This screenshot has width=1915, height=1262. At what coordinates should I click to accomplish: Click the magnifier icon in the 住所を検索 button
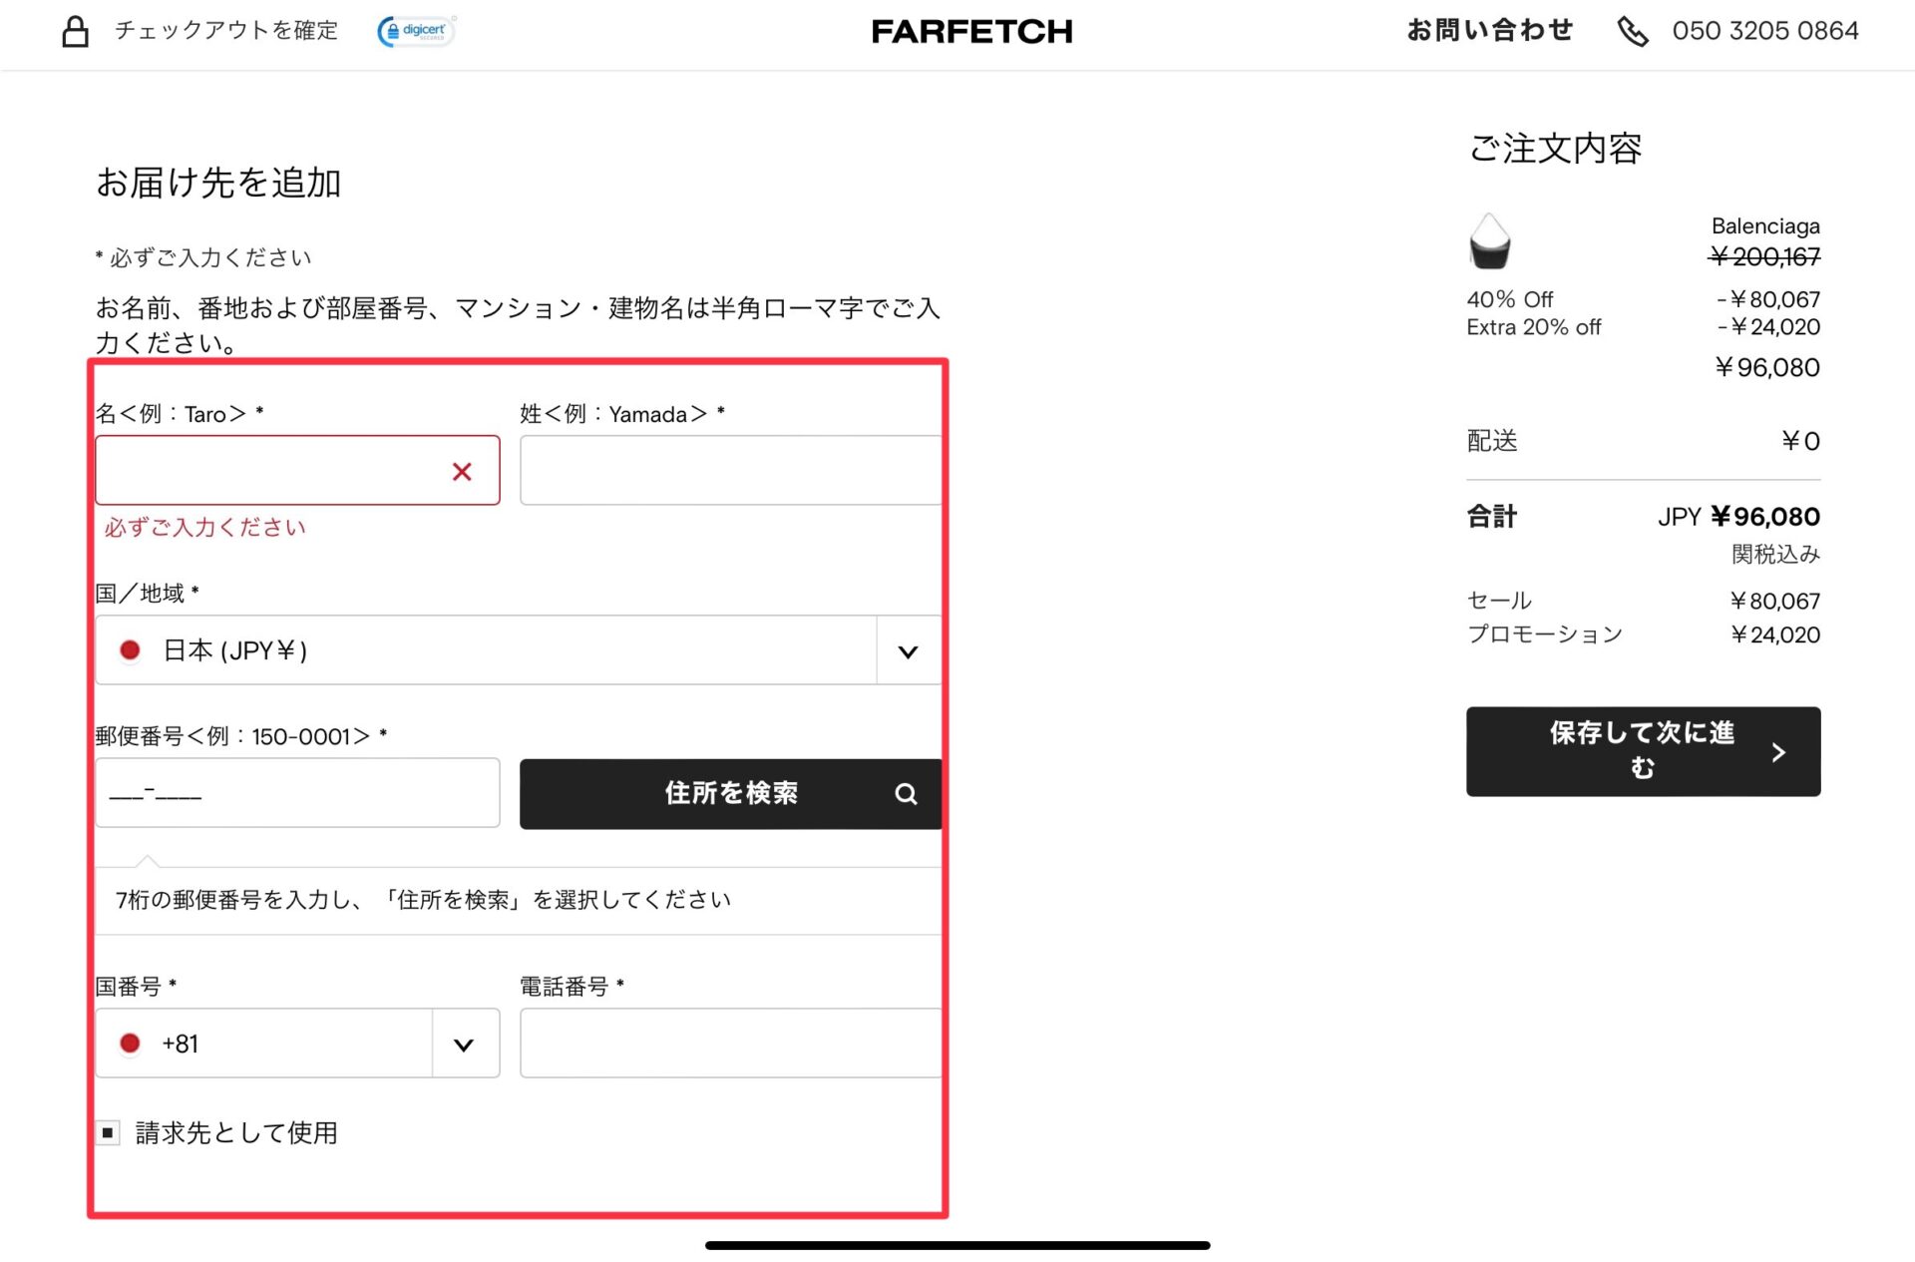pyautogui.click(x=905, y=794)
